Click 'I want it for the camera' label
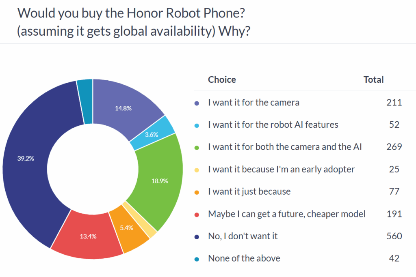416x277 pixels. (x=253, y=103)
